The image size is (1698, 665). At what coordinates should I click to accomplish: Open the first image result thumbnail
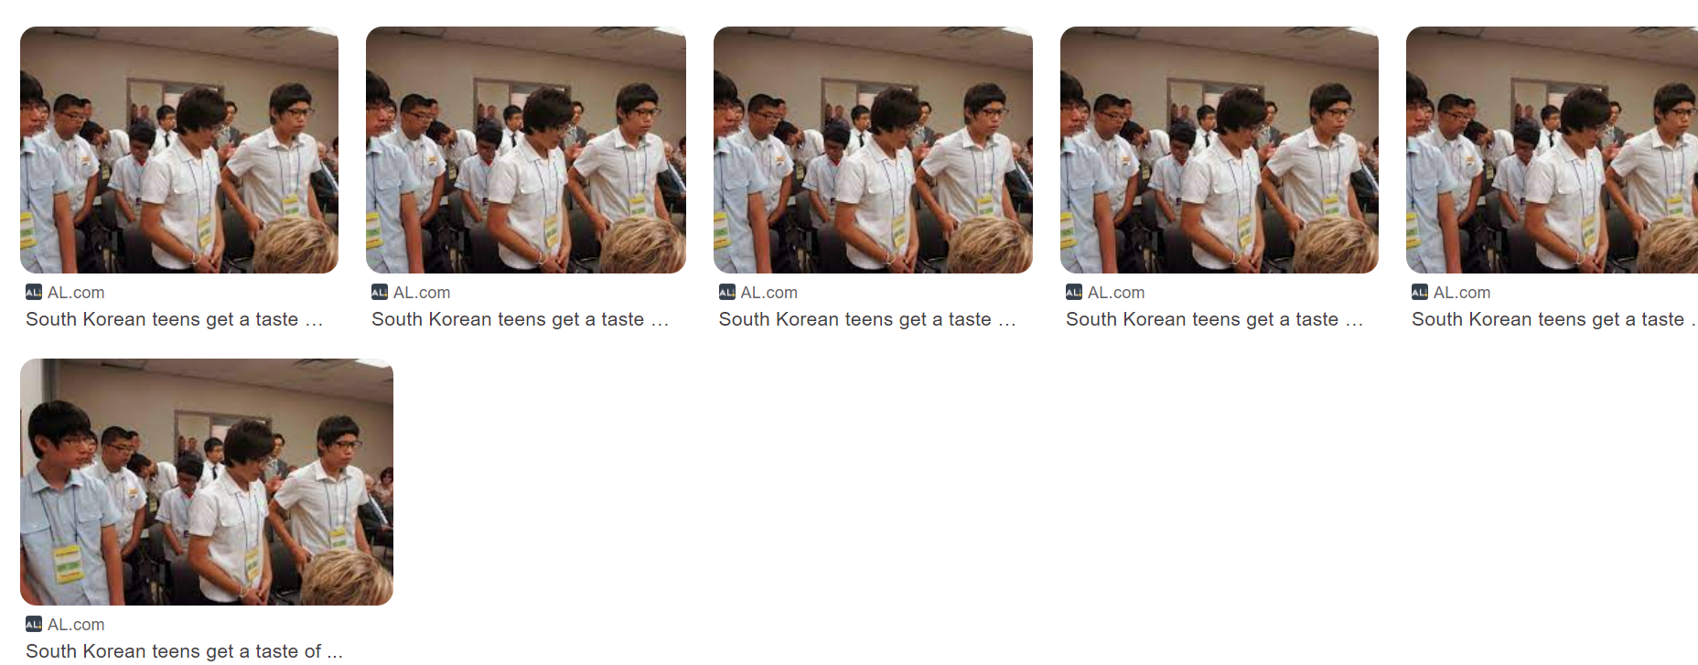tap(179, 150)
